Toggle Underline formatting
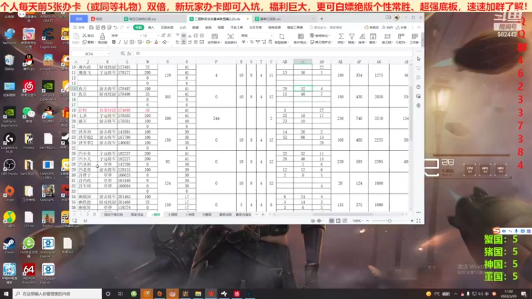This screenshot has width=532, height=299. 126,42
